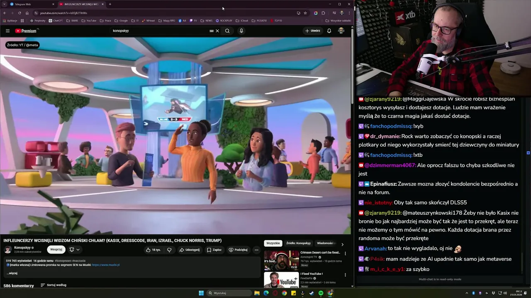Open the I Fixed YouTube ! video thumbnail
The image size is (531, 298).
281,280
